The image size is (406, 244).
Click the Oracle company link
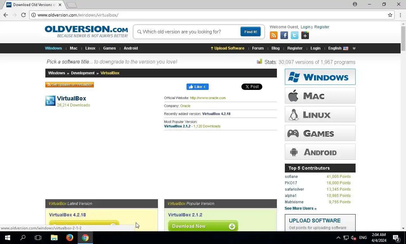(x=185, y=106)
